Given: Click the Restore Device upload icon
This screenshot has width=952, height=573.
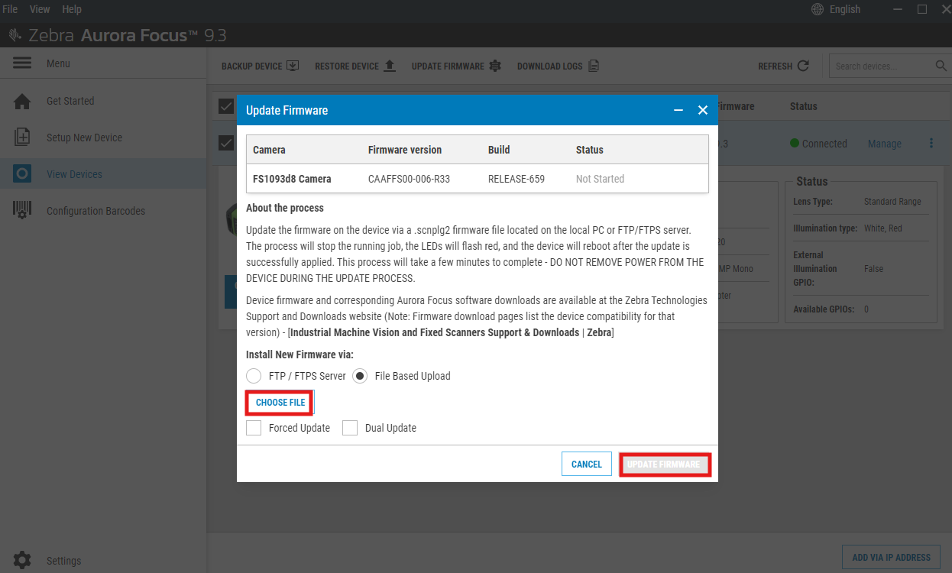Looking at the screenshot, I should [x=390, y=66].
